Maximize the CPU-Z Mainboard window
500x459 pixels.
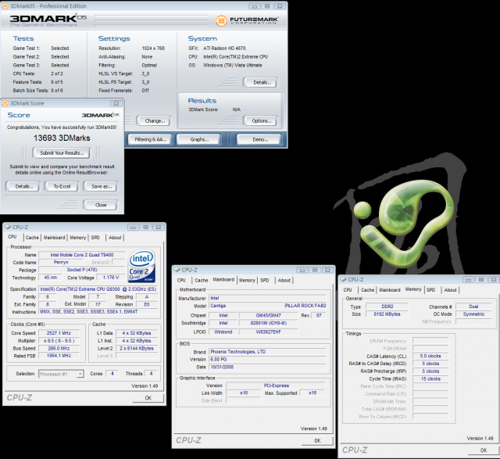tap(315, 270)
